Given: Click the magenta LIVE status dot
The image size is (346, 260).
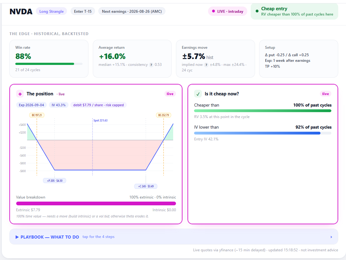Looking at the screenshot, I should 213,11.
